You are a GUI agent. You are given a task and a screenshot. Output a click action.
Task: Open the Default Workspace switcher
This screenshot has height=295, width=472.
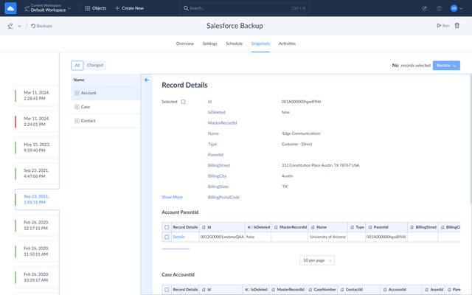(x=50, y=8)
